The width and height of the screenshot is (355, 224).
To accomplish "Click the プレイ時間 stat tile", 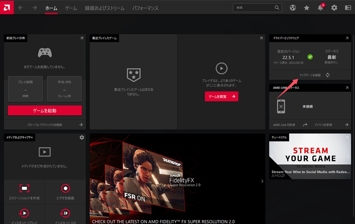I will 25,89.
